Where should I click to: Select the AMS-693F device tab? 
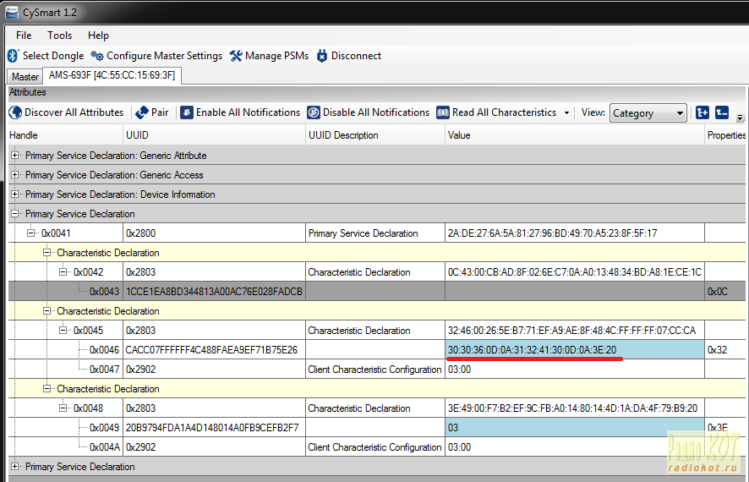coord(112,75)
